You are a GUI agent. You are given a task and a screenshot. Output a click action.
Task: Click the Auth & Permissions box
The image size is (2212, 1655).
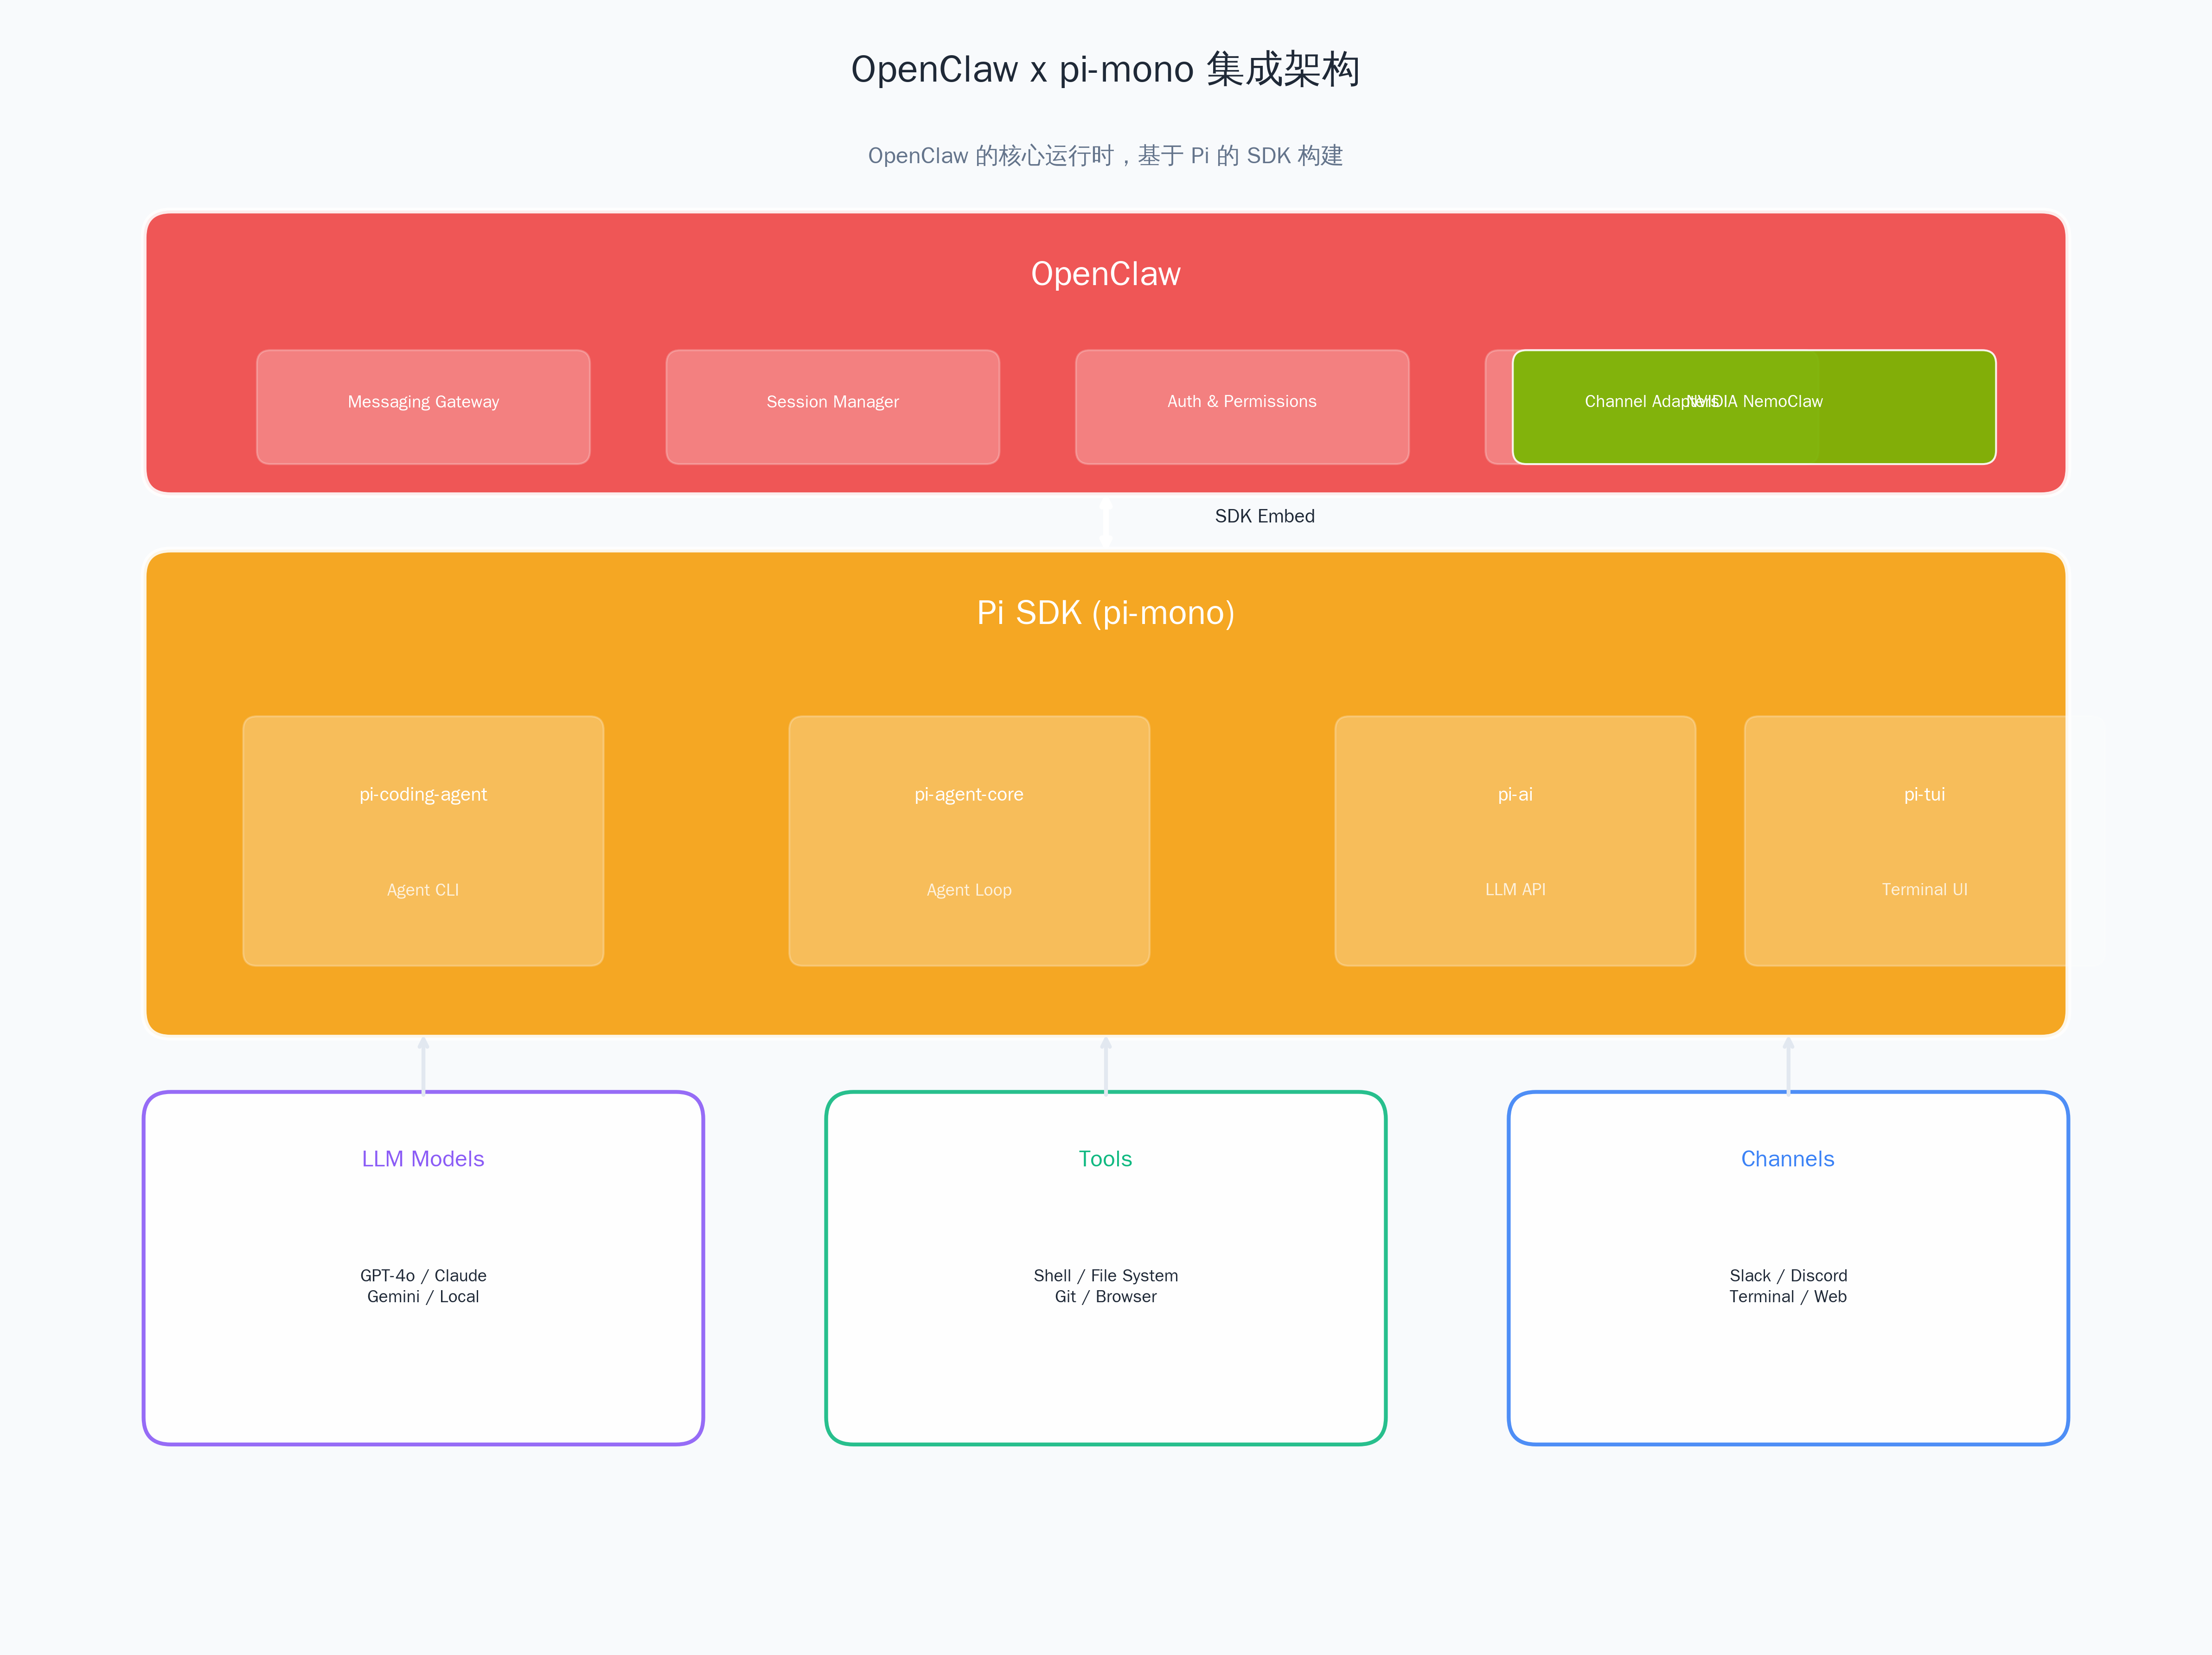1242,407
